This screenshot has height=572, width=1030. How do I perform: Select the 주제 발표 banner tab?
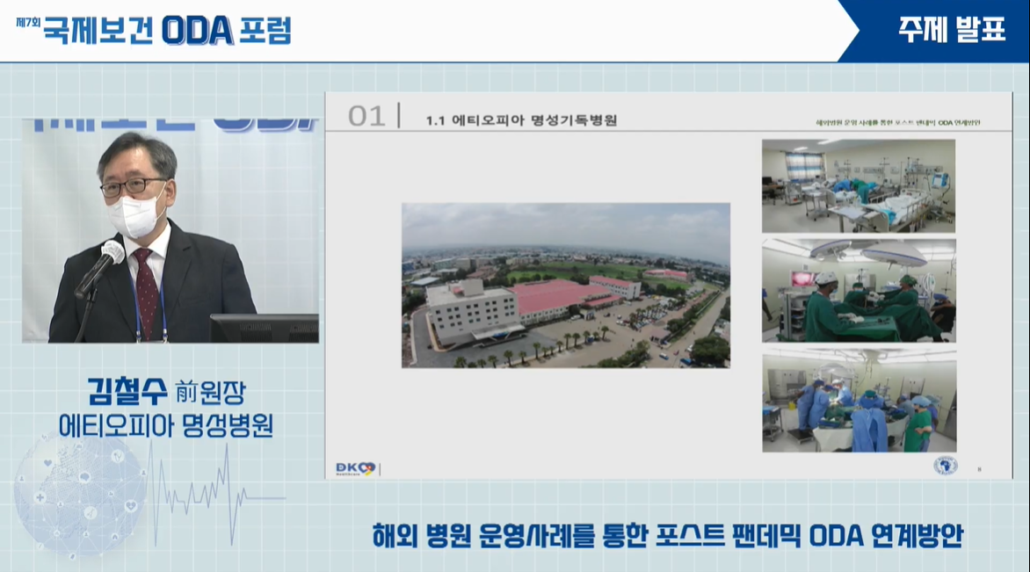(x=951, y=31)
